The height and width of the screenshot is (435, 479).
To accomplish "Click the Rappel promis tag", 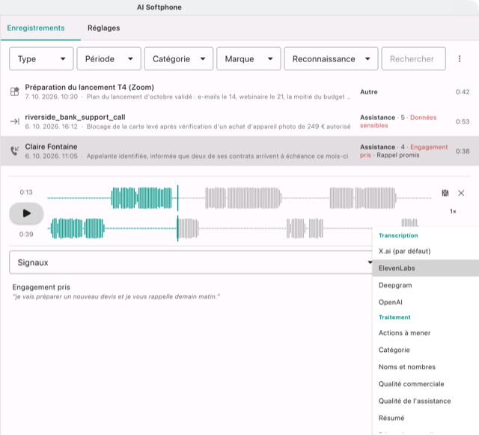I will pyautogui.click(x=397, y=155).
